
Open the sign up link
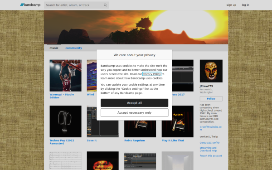pyautogui.click(x=231, y=5)
